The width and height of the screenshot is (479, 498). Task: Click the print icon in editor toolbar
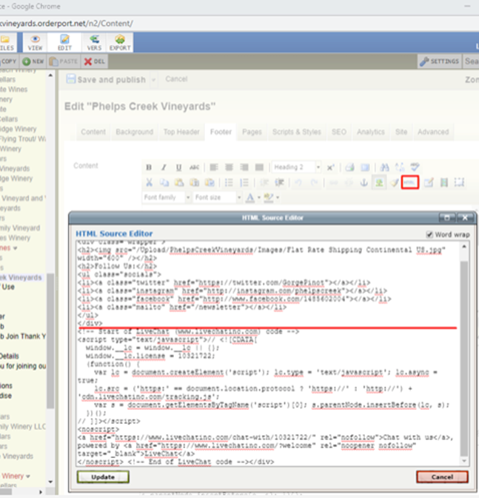349,167
